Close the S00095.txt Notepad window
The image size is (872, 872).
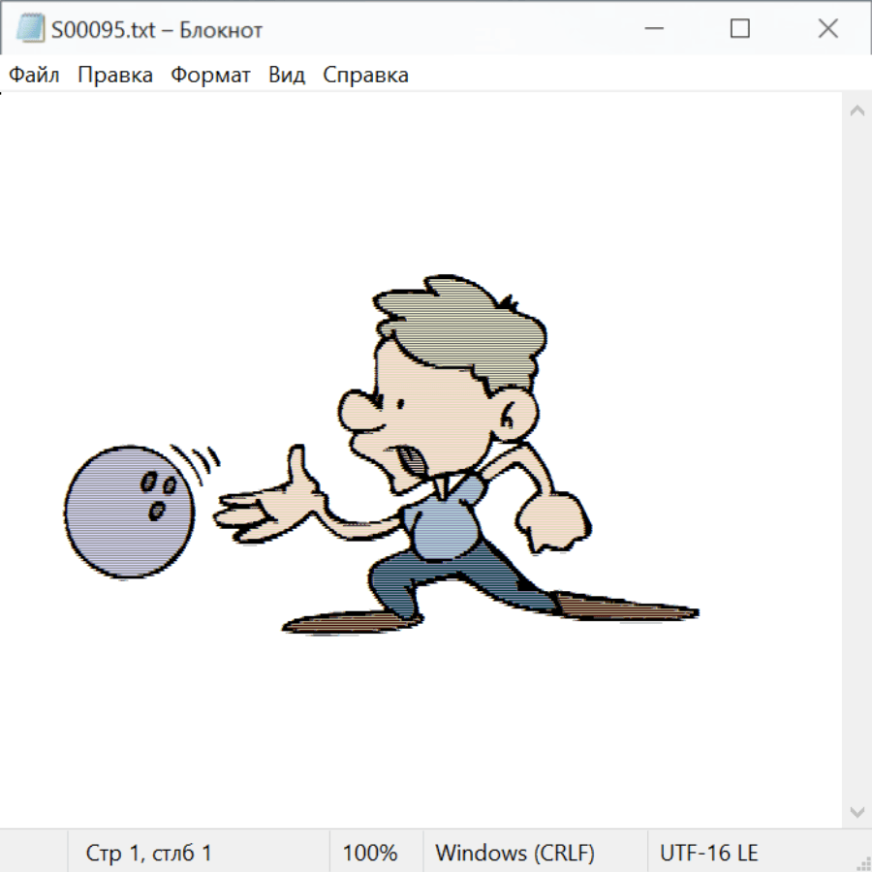827,29
